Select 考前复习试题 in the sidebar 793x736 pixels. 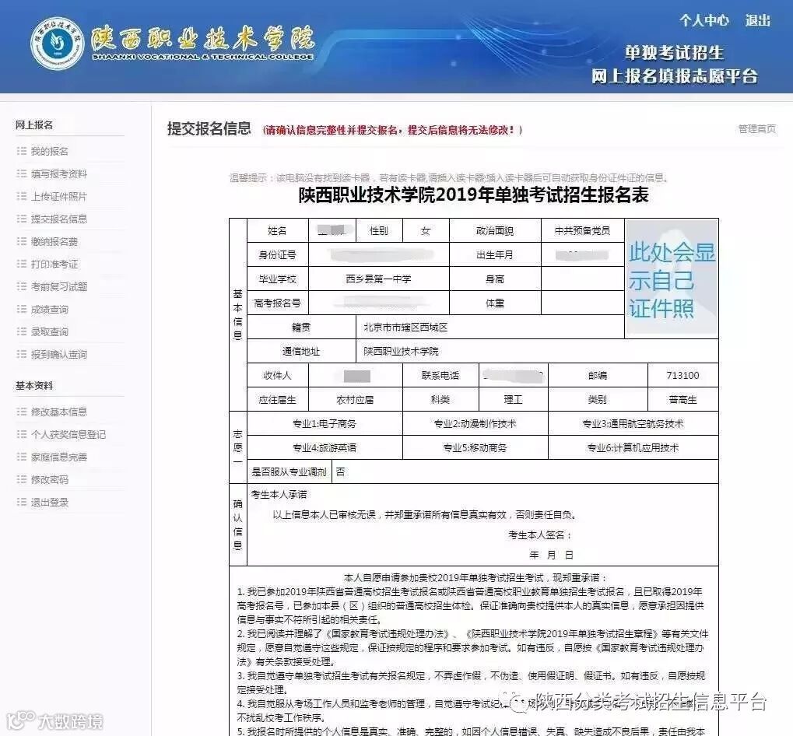[x=59, y=286]
